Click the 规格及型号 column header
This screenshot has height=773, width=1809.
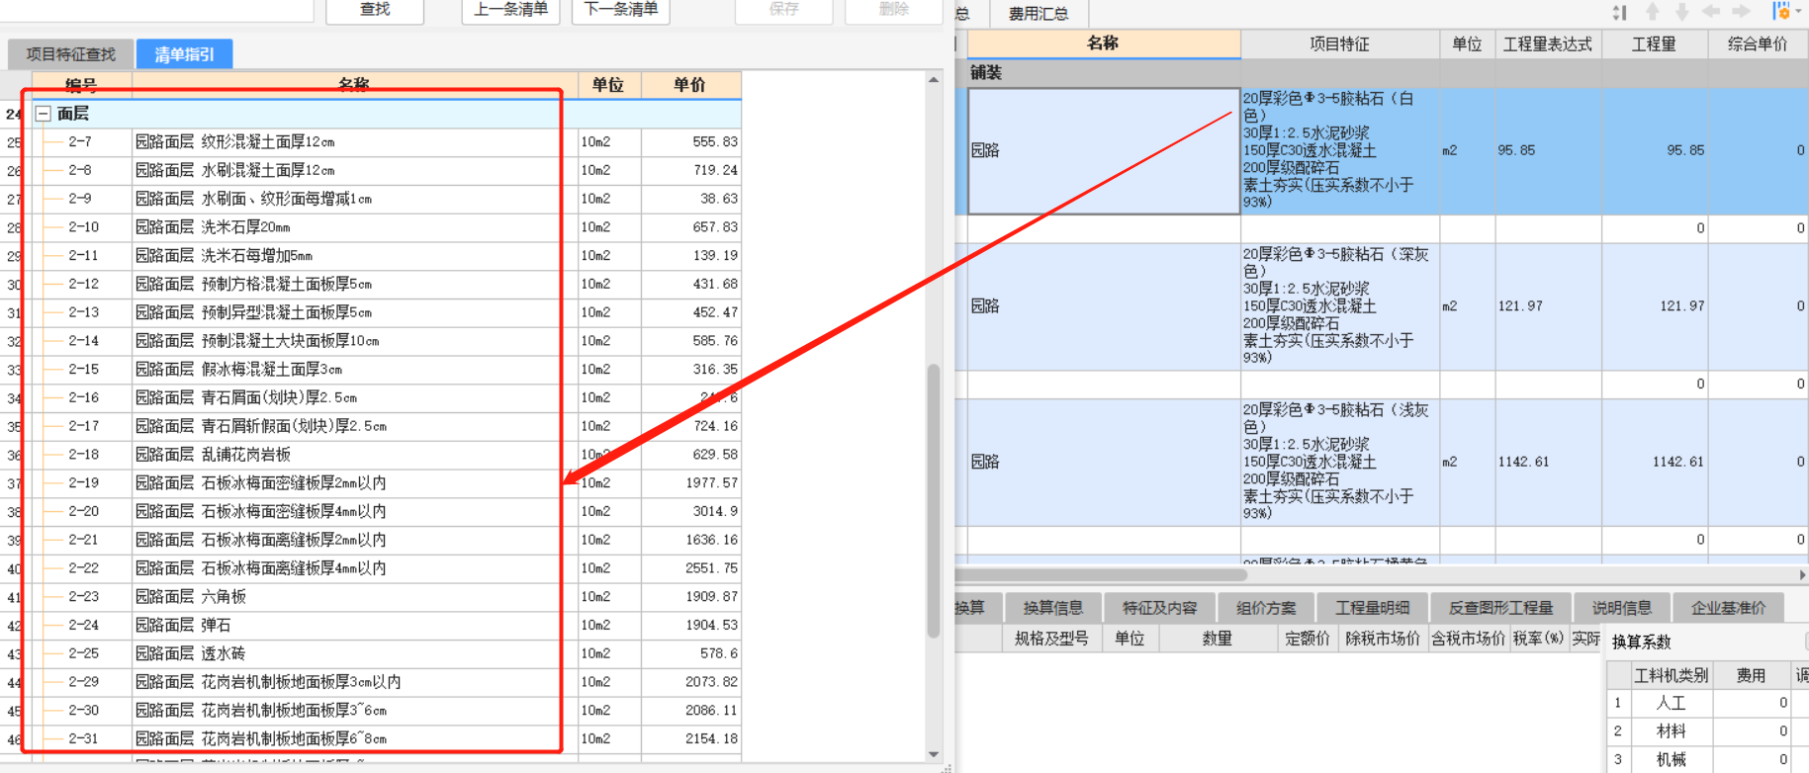(1051, 639)
